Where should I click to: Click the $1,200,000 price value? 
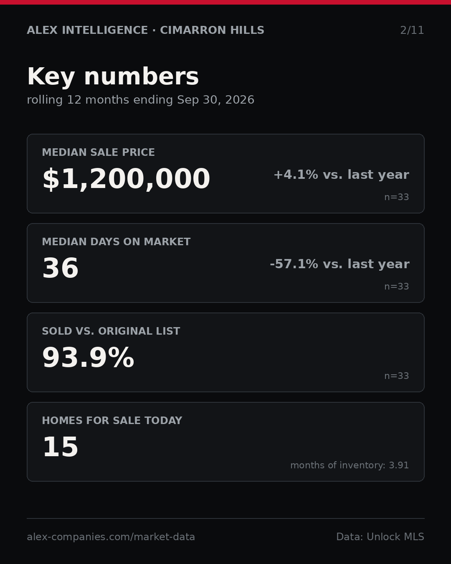pyautogui.click(x=126, y=180)
